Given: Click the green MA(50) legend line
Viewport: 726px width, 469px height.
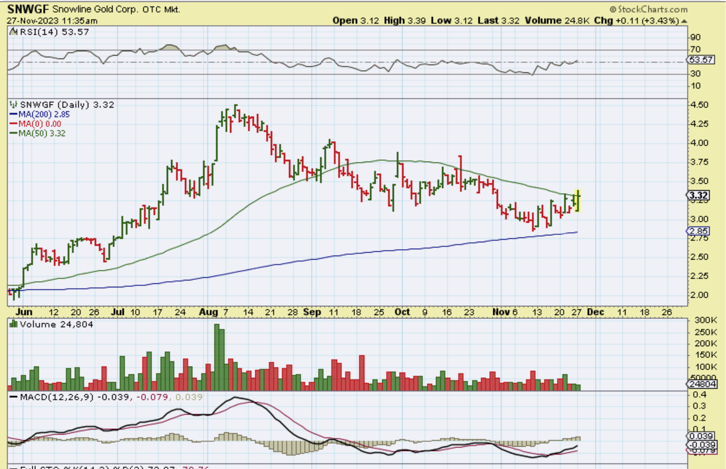Looking at the screenshot, I should pos(13,134).
